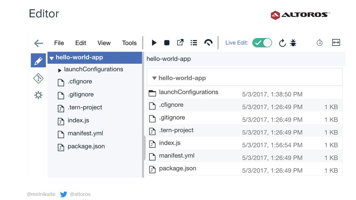Collapse hello-world-app in the file tree
356x200 pixels.
pyautogui.click(x=52, y=58)
